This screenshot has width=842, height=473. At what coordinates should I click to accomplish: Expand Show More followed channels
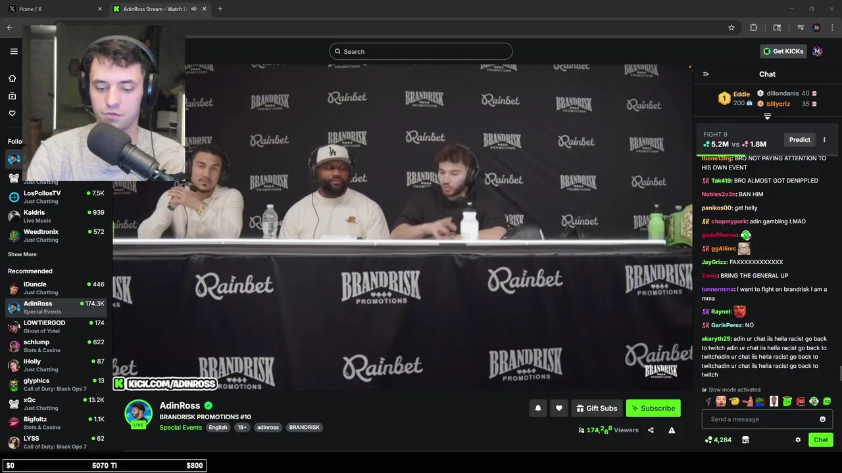(x=22, y=254)
